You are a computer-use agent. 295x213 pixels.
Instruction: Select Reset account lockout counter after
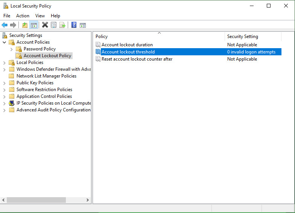(137, 59)
